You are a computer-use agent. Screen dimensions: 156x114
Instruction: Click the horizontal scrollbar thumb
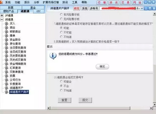click(x=90, y=108)
